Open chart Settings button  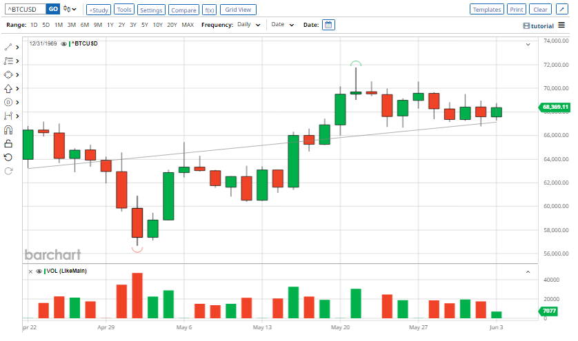[151, 10]
